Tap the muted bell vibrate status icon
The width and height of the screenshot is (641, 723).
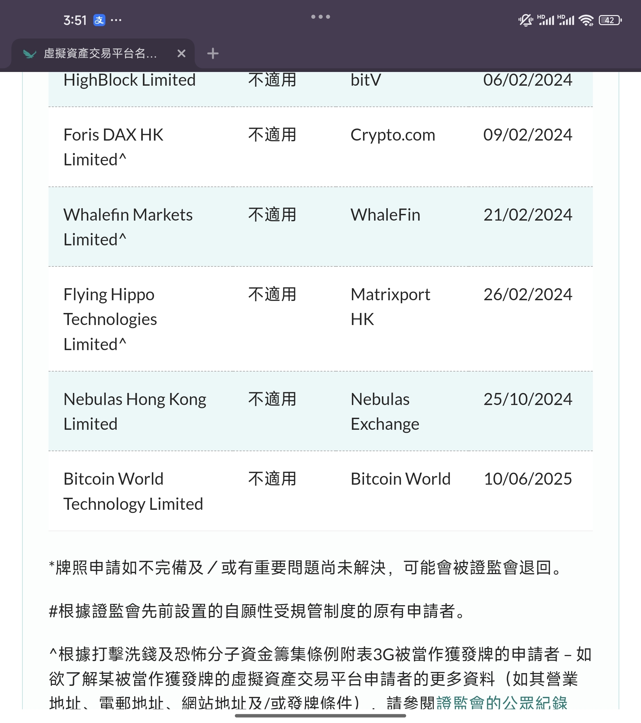[526, 20]
